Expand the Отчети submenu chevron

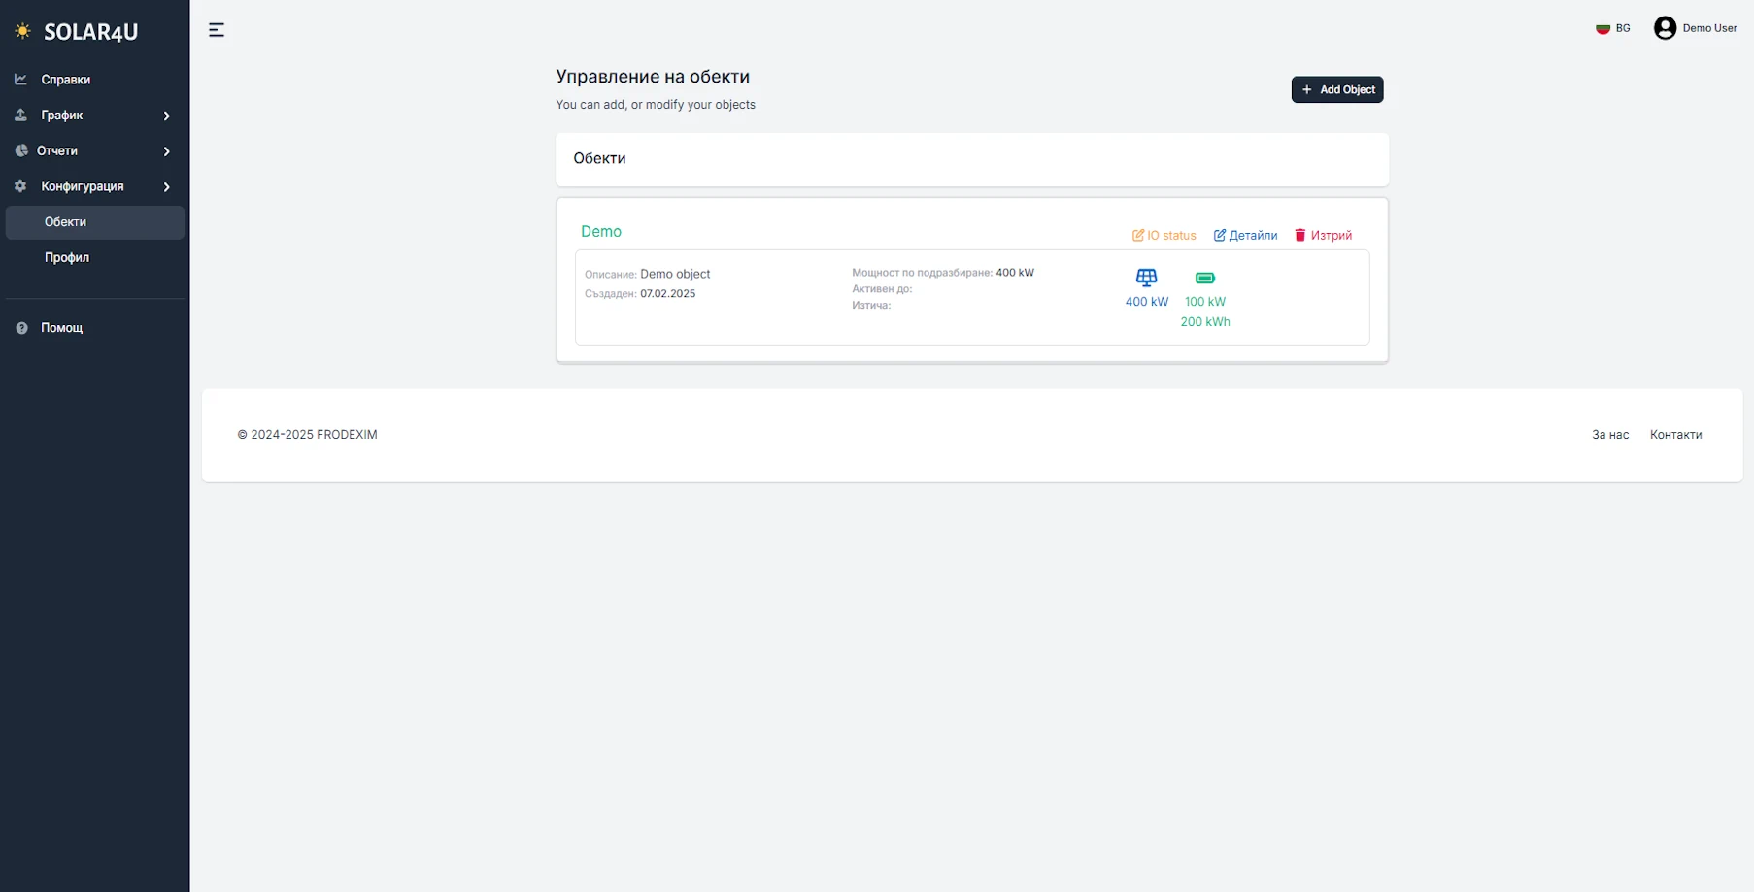click(167, 151)
